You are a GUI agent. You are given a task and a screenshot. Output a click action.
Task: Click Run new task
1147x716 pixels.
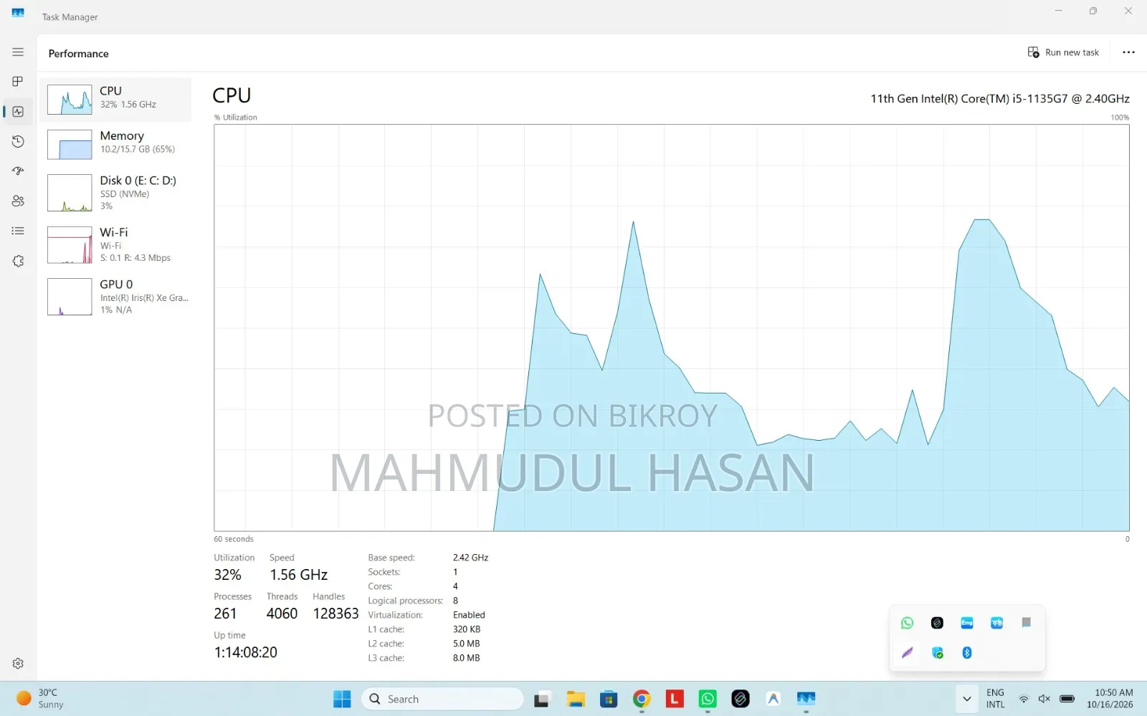(1063, 52)
